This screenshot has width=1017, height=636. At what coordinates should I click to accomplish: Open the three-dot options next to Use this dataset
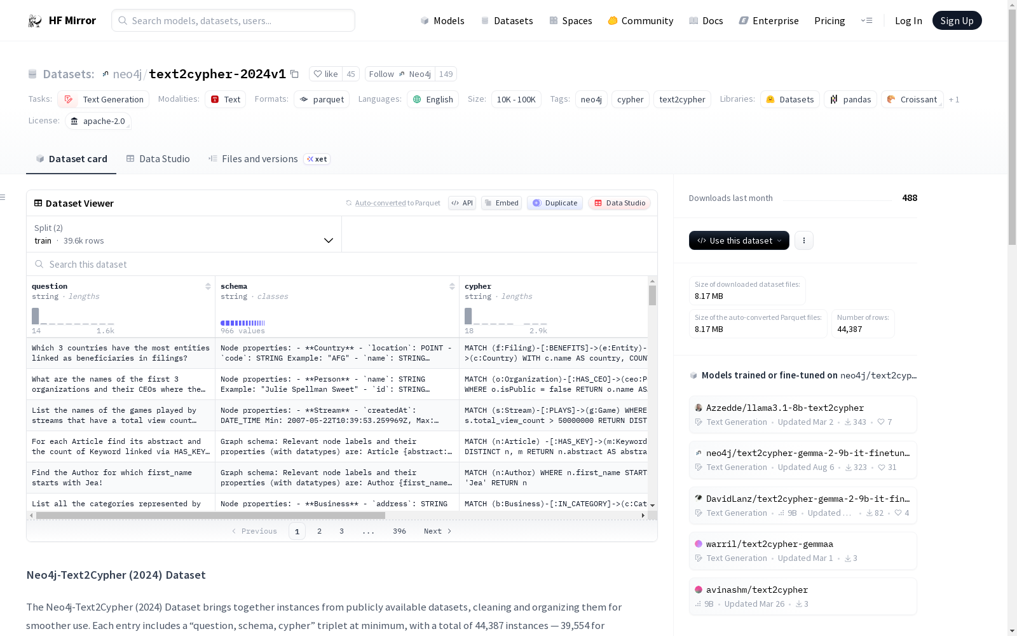pos(804,240)
